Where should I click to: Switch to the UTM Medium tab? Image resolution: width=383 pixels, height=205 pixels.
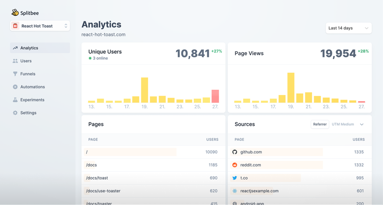[343, 124]
